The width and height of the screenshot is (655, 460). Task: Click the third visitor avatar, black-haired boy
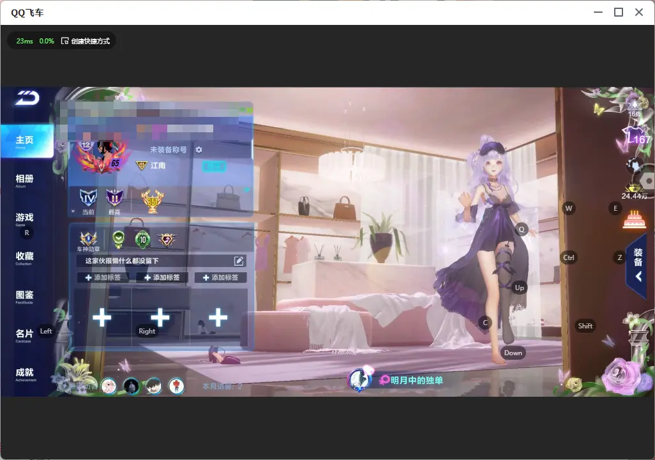pos(154,386)
